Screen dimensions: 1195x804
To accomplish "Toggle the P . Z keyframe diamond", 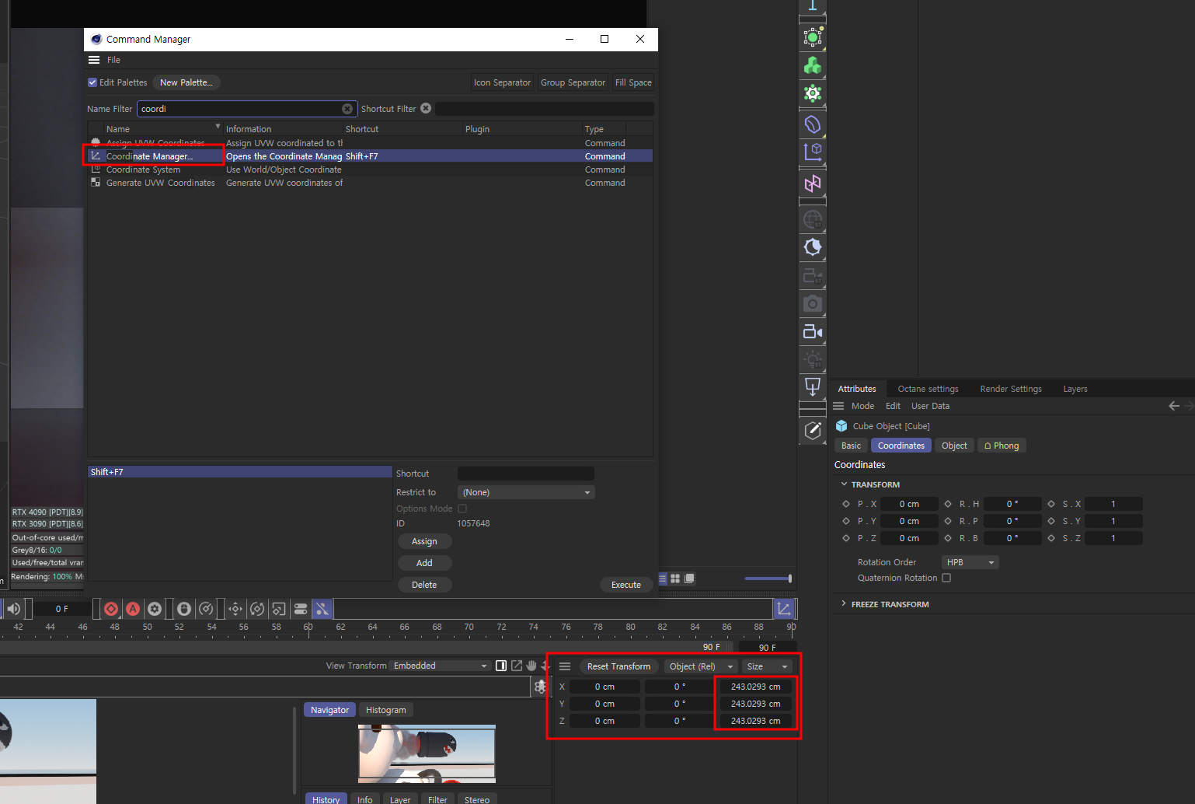I will pos(846,538).
